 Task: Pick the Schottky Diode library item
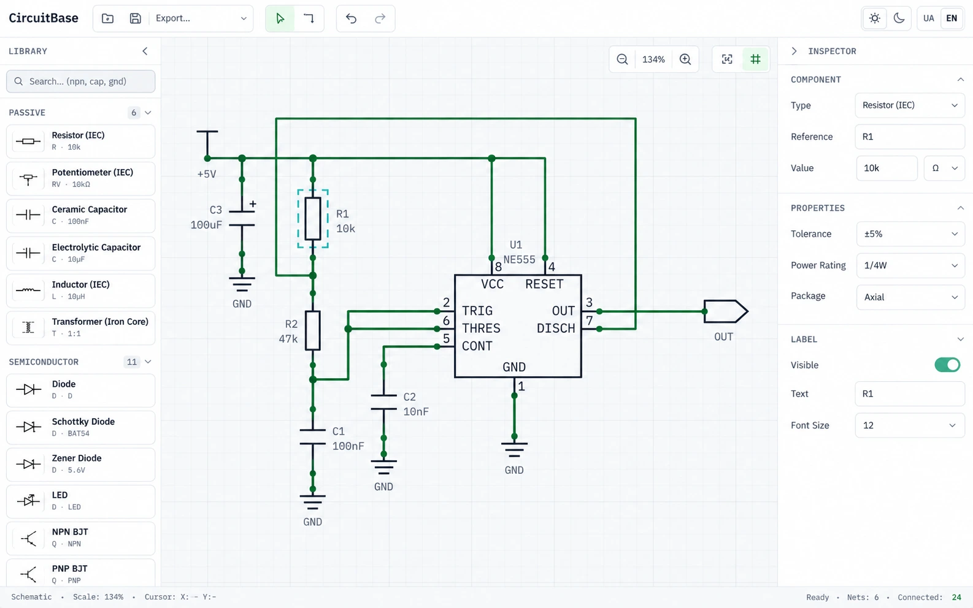coord(80,427)
